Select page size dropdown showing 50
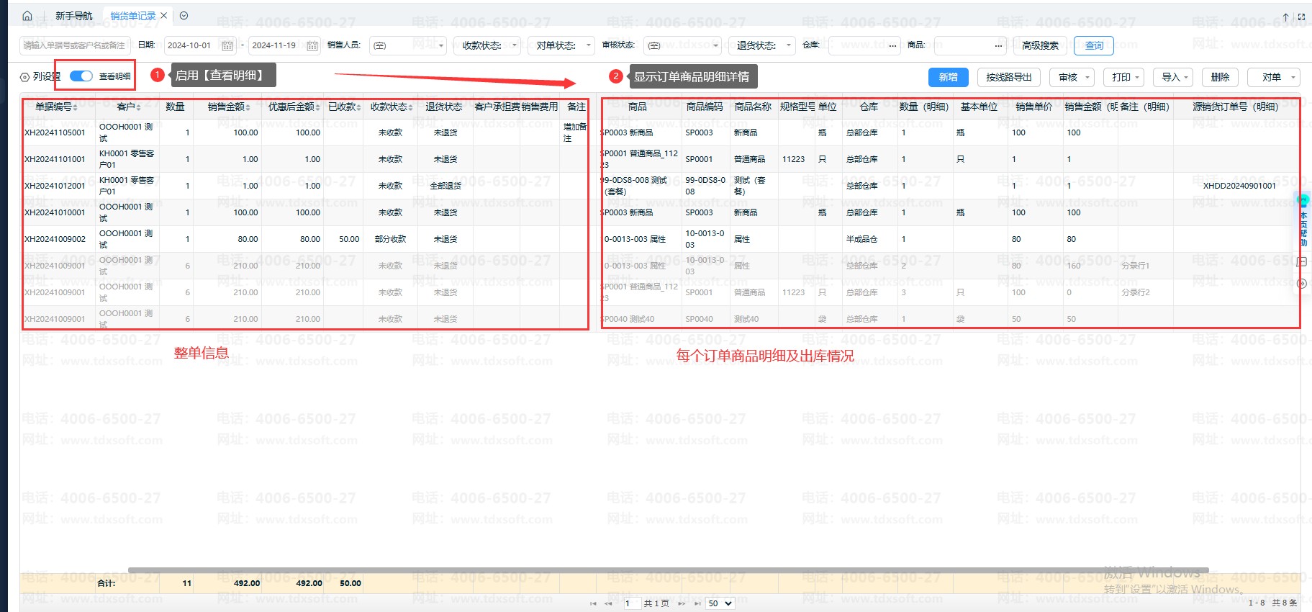 point(719,603)
